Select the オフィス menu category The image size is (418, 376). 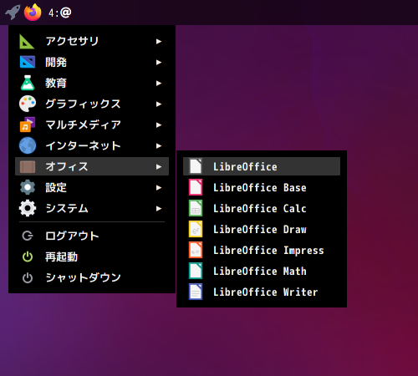(x=92, y=166)
